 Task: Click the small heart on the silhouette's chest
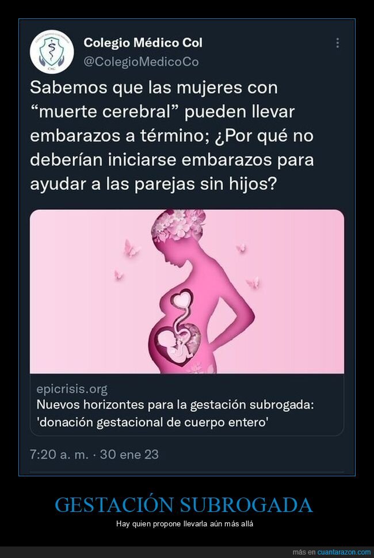pos(183,299)
